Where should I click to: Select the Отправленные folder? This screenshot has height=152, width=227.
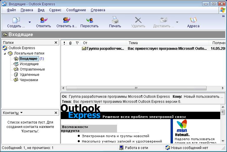click(x=32, y=69)
